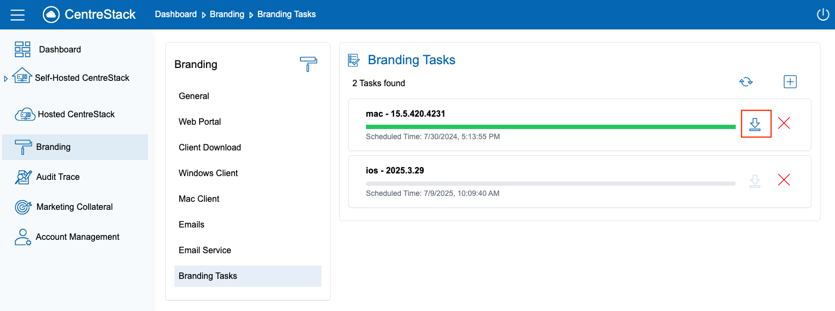Viewport: 835px width, 311px height.
Task: Click the power logout icon
Action: tap(823, 14)
